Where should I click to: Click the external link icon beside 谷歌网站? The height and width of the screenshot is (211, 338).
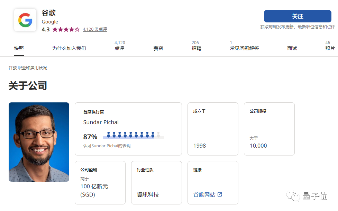click(220, 194)
